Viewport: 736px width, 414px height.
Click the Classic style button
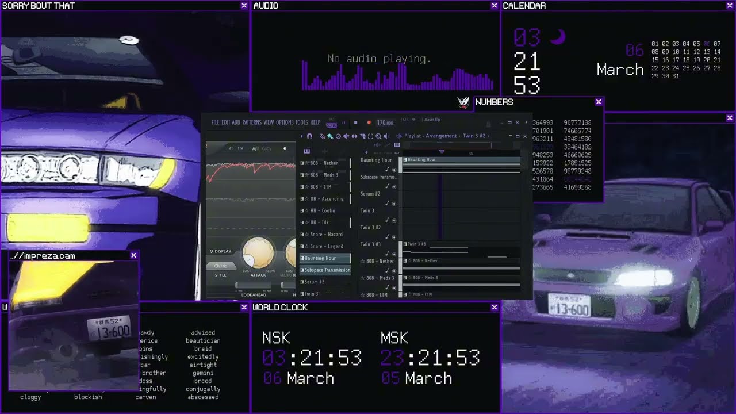[x=221, y=266]
